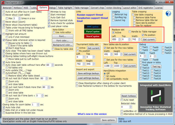The width and height of the screenshot is (175, 125).
Task: Adjust new tables Width spinner
Action: (111, 54)
